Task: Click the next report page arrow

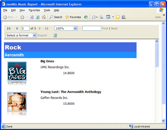Action: click(x=40, y=28)
